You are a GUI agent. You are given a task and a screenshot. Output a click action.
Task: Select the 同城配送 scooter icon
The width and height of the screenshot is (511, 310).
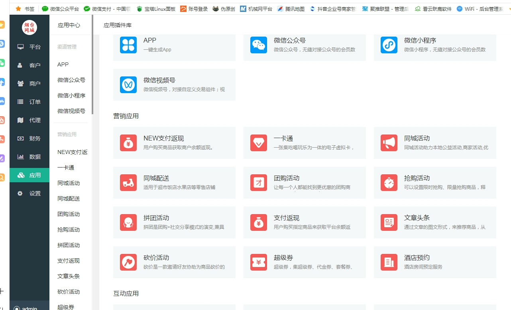(x=128, y=183)
